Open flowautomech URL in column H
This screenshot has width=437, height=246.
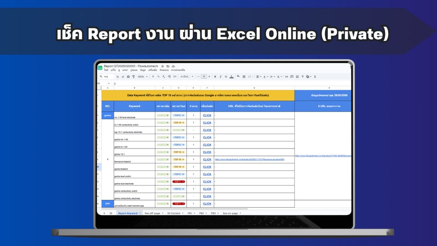click(x=323, y=156)
